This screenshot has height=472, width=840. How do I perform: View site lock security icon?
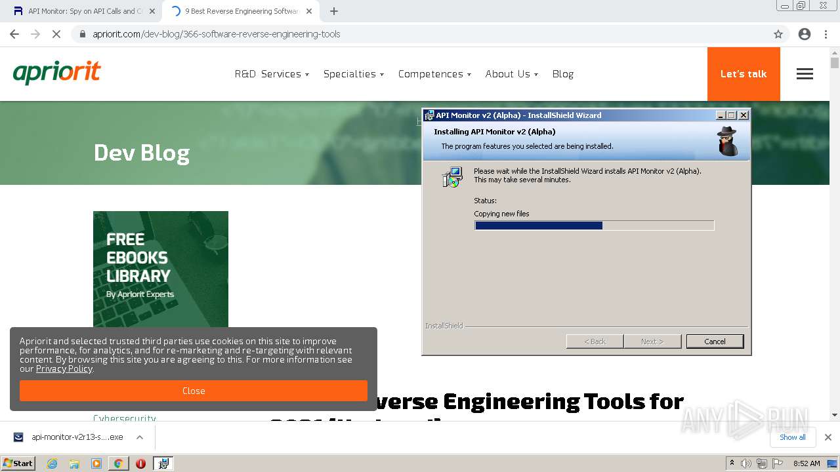point(83,34)
